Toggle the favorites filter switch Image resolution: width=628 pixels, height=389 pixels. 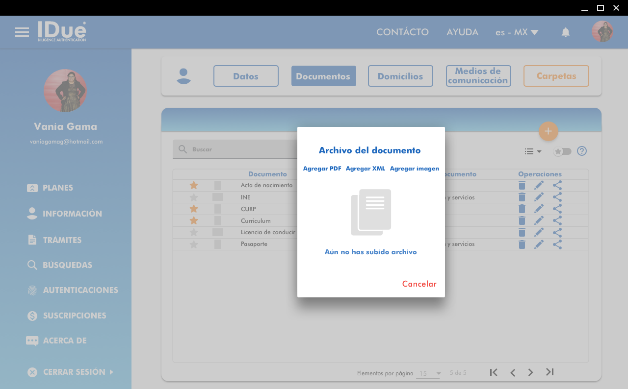[x=562, y=151]
